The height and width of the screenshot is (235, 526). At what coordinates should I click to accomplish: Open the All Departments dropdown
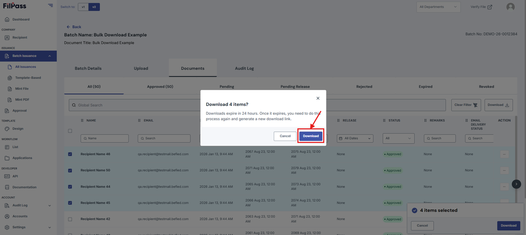(x=438, y=7)
